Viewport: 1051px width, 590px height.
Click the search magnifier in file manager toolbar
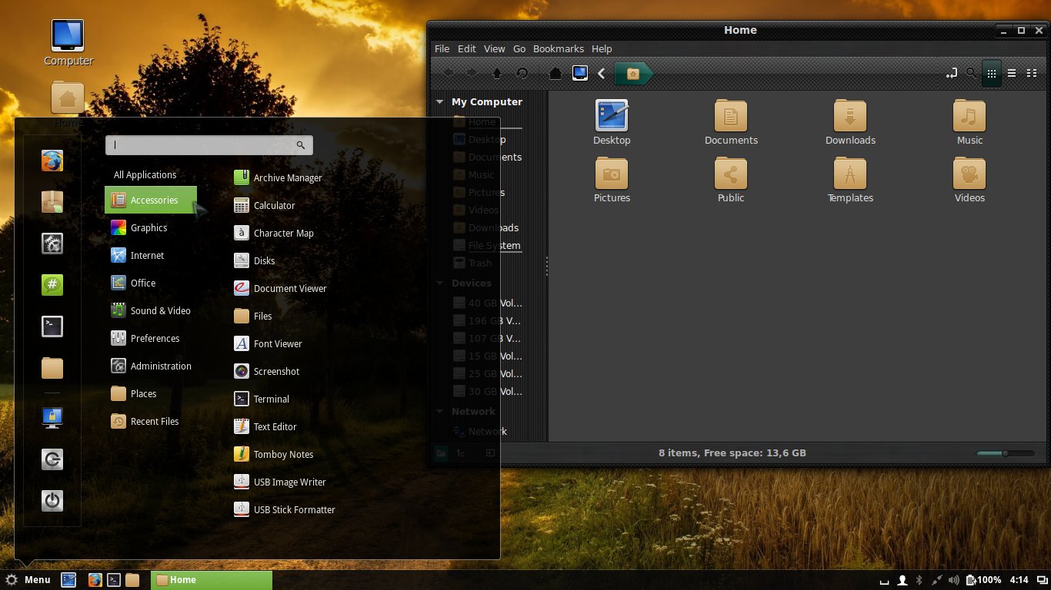pos(972,74)
